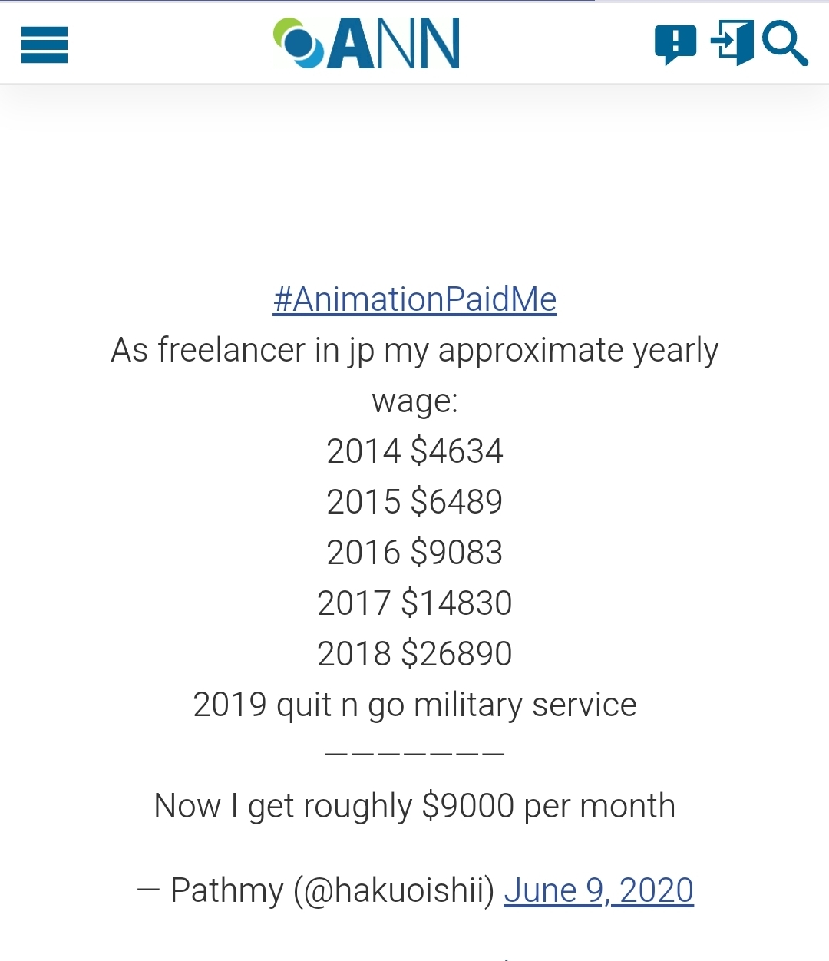Viewport: 829px width, 961px height.
Task: Click the Pathmy (@hakuoishii) author name
Action: tap(332, 890)
